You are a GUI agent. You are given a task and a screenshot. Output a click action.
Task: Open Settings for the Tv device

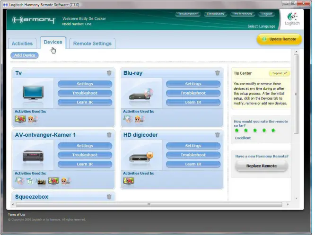[x=86, y=85]
